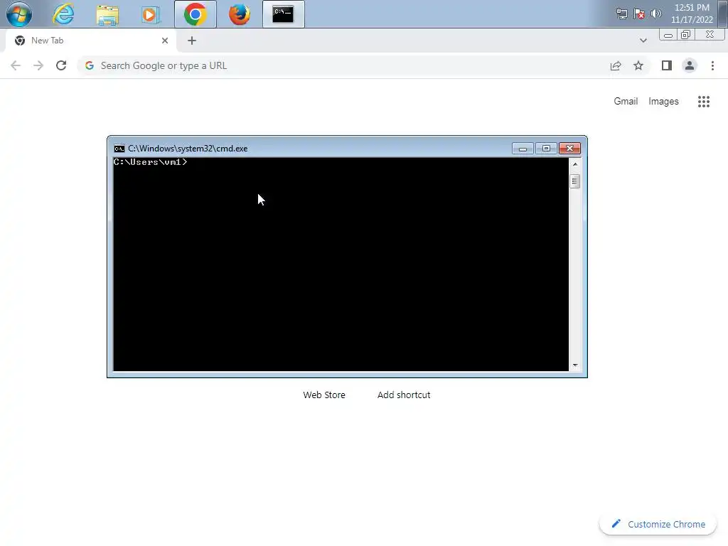Screen dimensions: 728x546
Task: Go forward using Chrome's forward arrow
Action: pyautogui.click(x=38, y=65)
